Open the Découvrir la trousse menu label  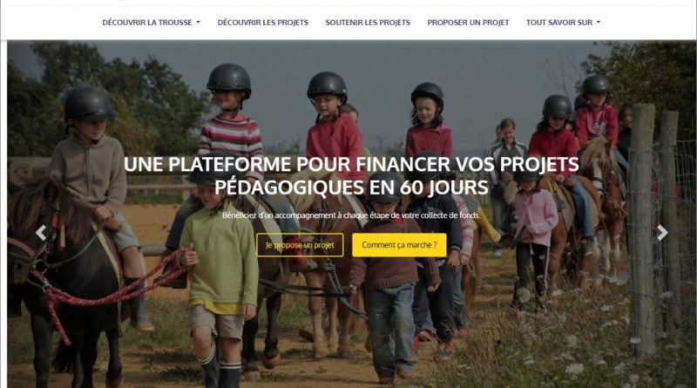coord(147,23)
